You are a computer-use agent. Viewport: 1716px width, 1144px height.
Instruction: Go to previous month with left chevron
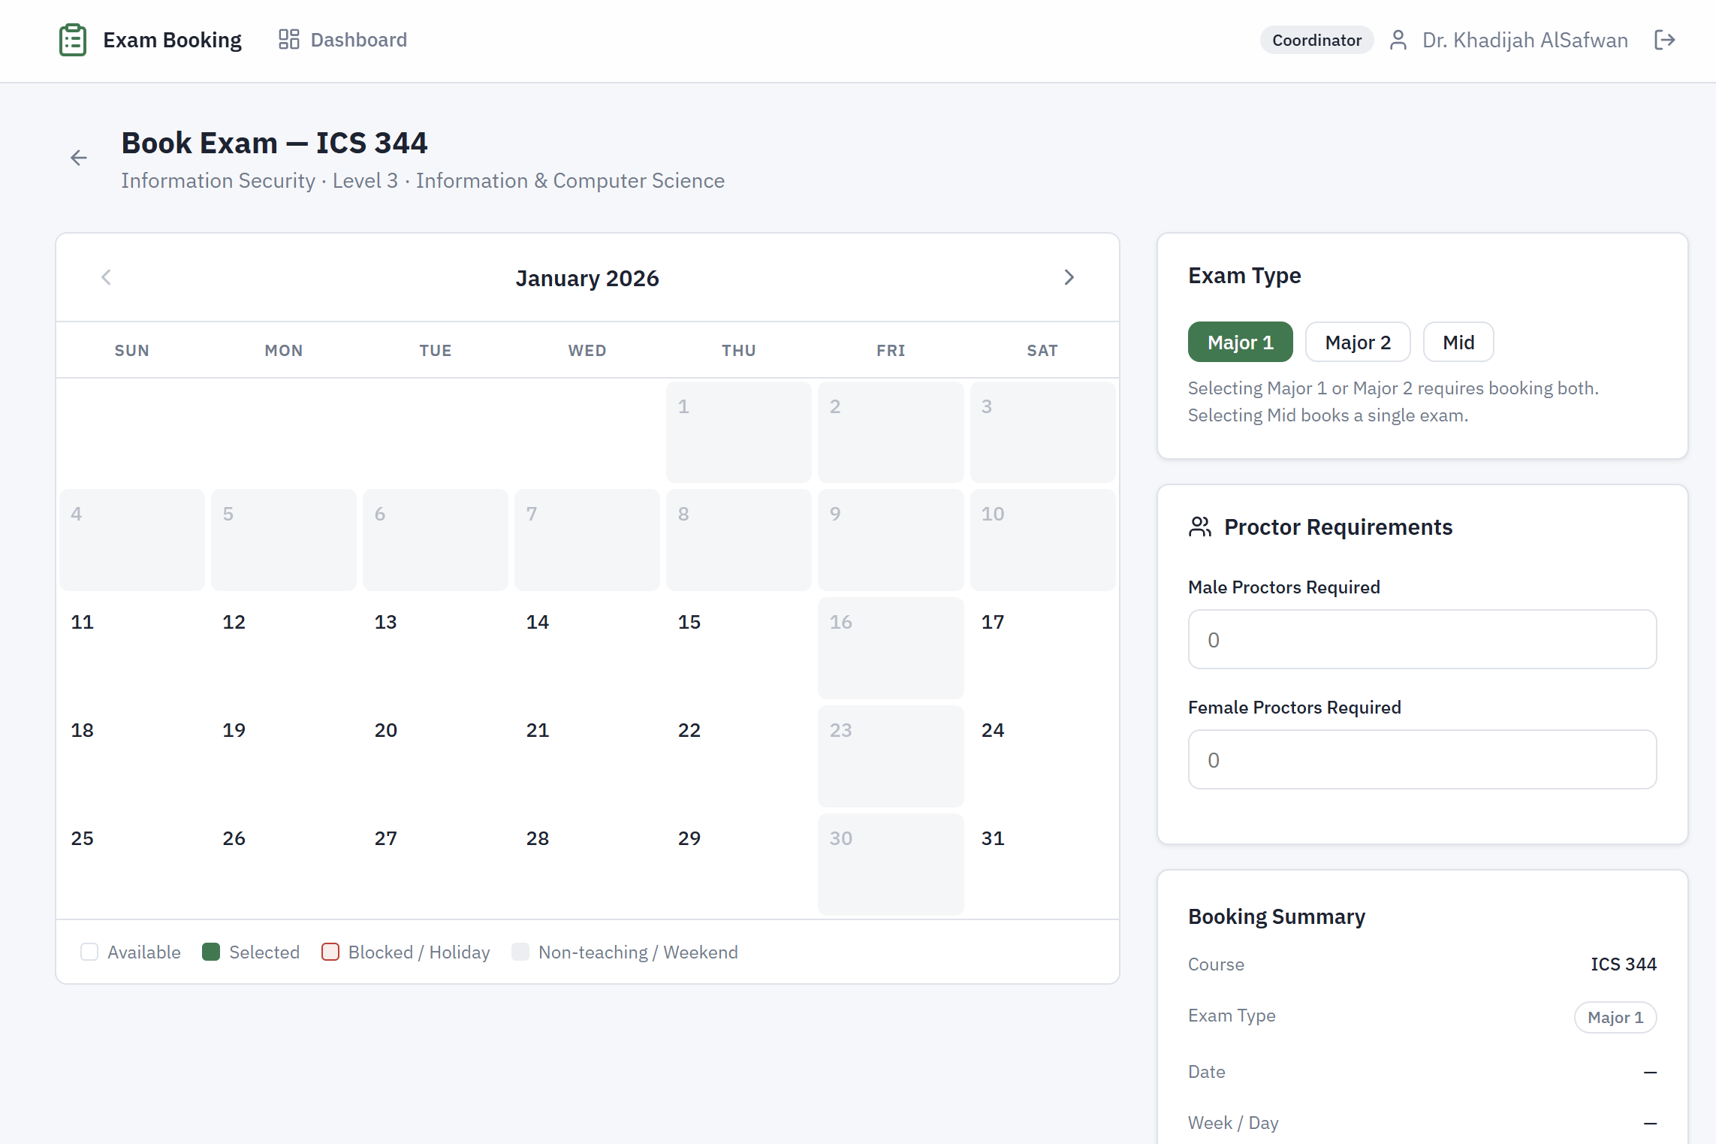[106, 277]
